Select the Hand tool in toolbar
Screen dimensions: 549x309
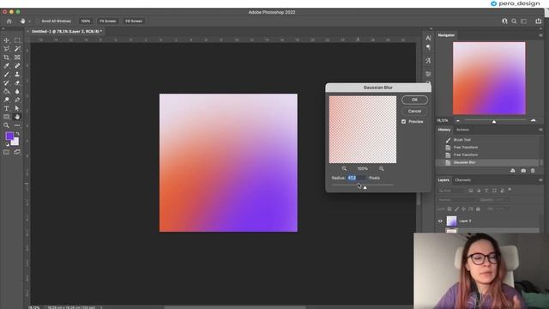click(17, 117)
